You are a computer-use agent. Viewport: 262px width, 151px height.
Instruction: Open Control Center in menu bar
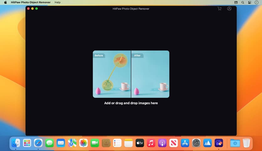tap(250, 2)
